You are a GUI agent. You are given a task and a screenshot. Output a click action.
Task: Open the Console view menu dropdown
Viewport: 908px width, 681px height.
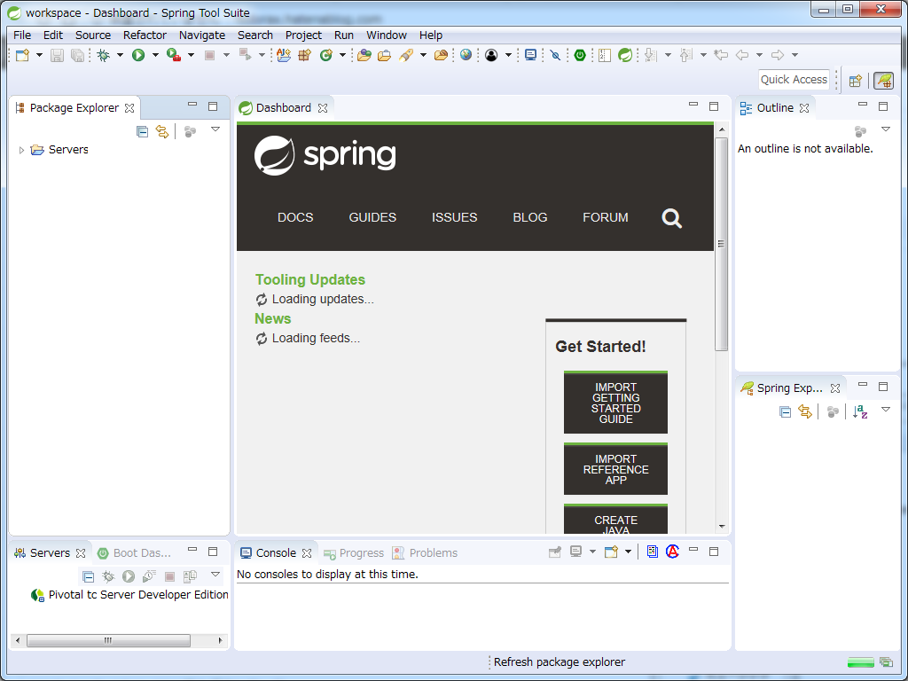tap(630, 552)
